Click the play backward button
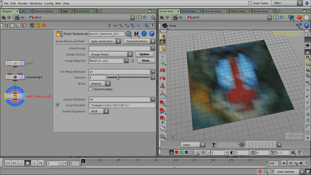This screenshot has height=175, width=311. (21, 163)
